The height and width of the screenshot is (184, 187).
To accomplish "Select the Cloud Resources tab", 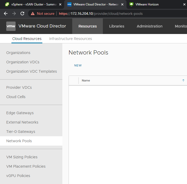I will coord(27,39).
